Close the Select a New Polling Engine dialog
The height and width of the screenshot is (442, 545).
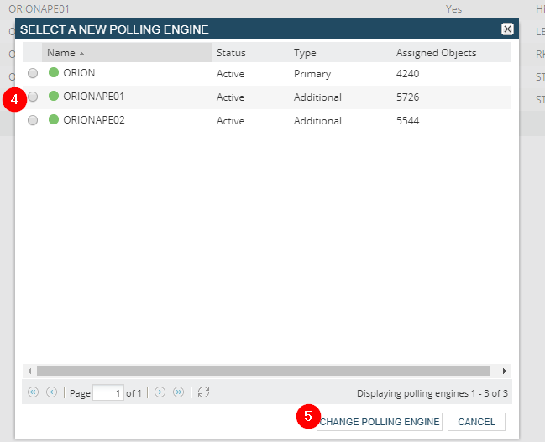(x=507, y=29)
